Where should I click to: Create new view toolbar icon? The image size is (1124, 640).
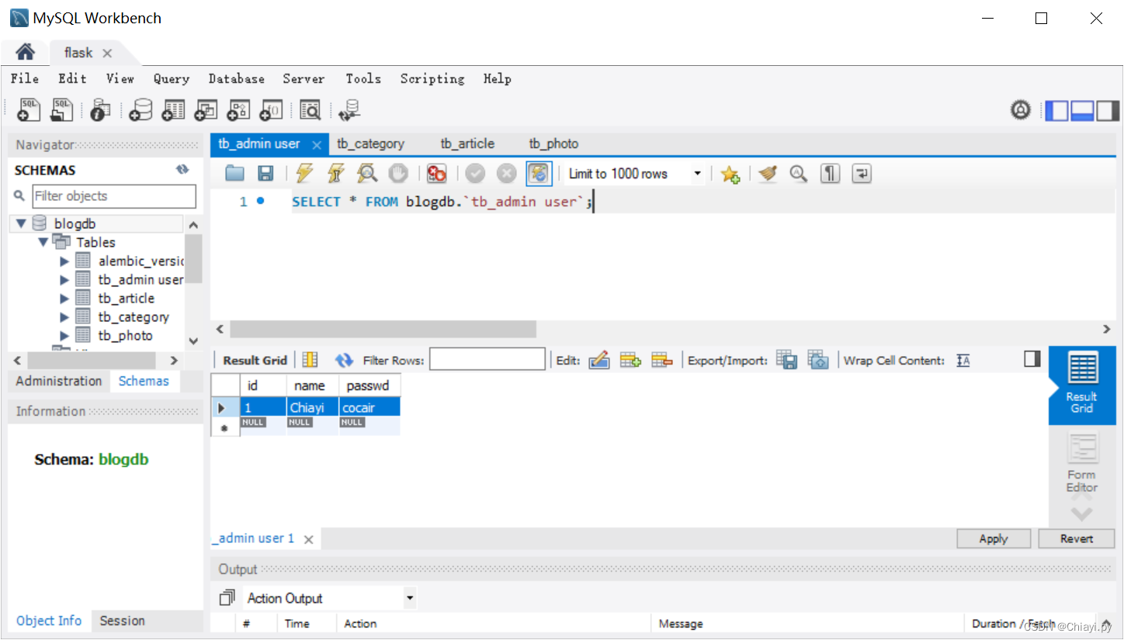click(206, 110)
